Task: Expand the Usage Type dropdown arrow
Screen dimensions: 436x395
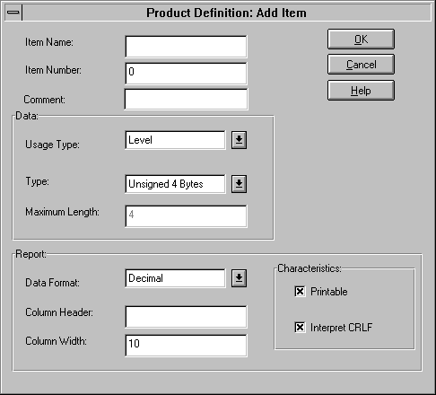Action: (239, 140)
